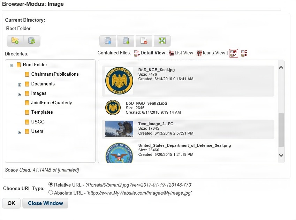296x220 pixels.
Task: Click the OK button
Action: click(11, 203)
